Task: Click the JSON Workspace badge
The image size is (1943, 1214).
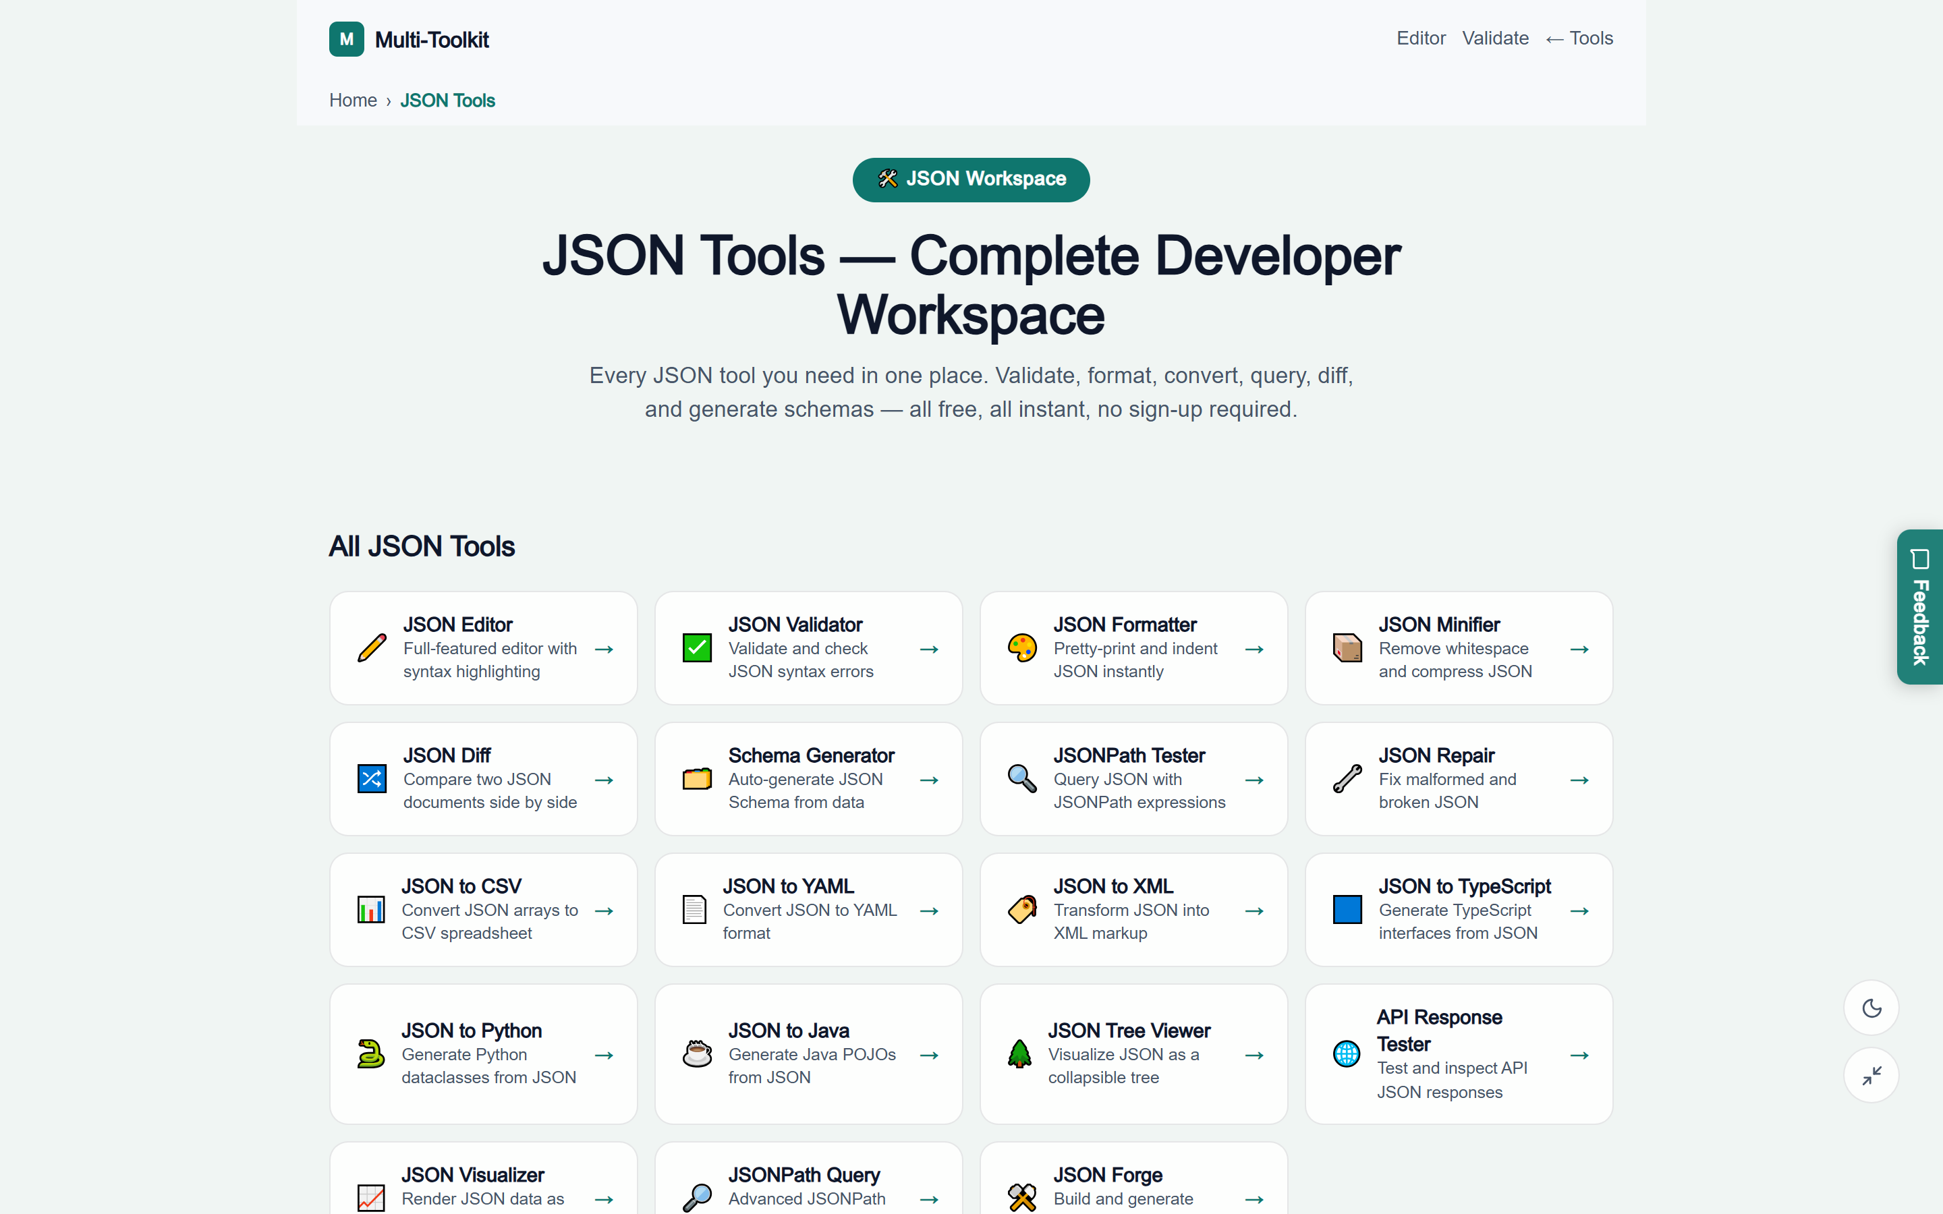Action: [971, 179]
